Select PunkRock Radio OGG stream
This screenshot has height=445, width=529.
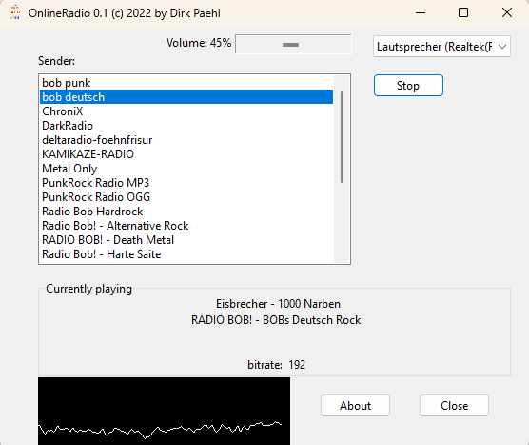click(x=186, y=197)
